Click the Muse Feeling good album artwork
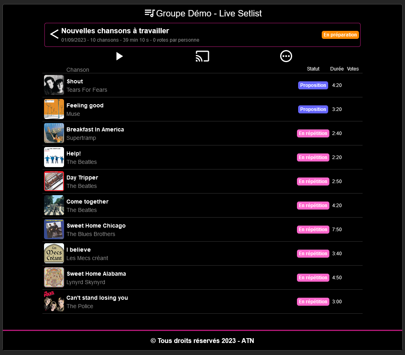 click(x=54, y=109)
